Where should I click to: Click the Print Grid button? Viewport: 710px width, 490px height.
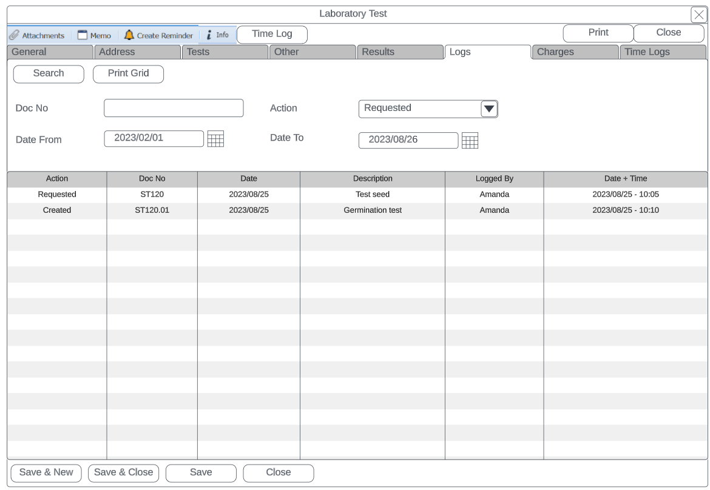[128, 73]
